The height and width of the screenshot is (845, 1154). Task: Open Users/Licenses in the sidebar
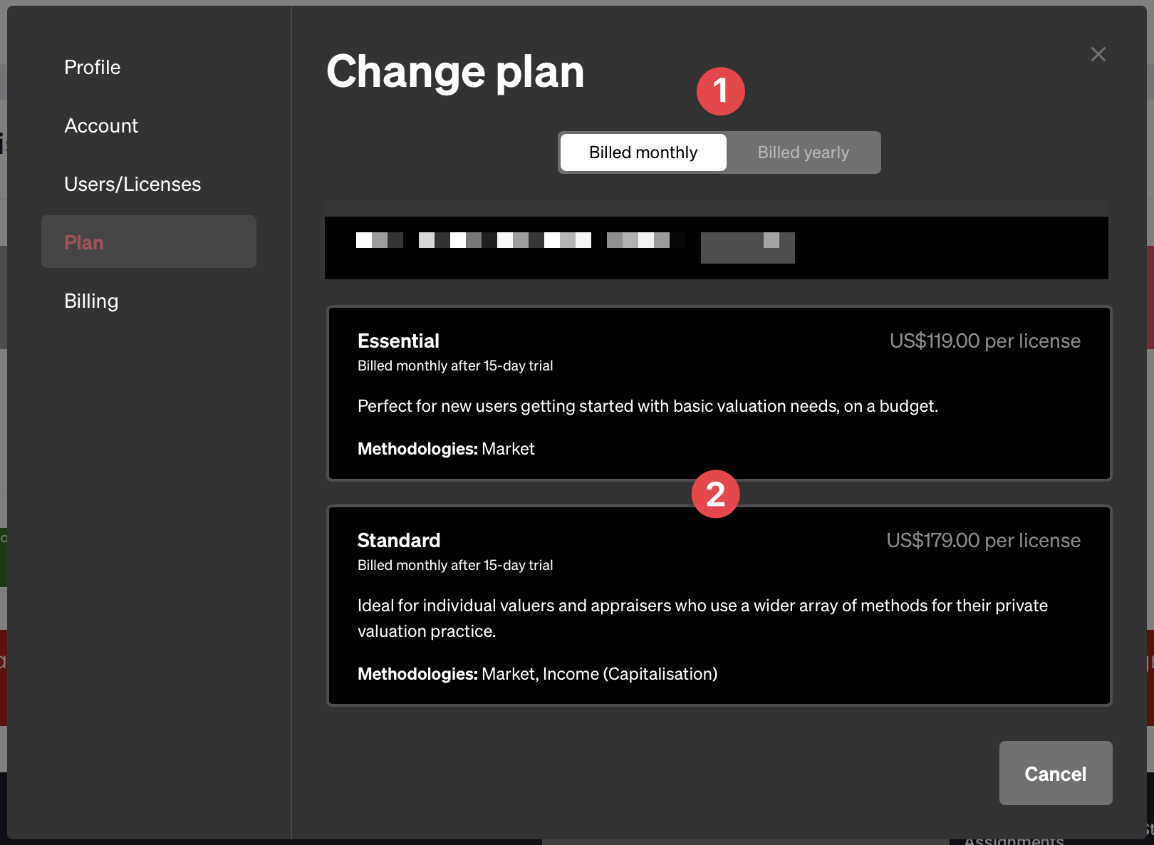pos(132,184)
